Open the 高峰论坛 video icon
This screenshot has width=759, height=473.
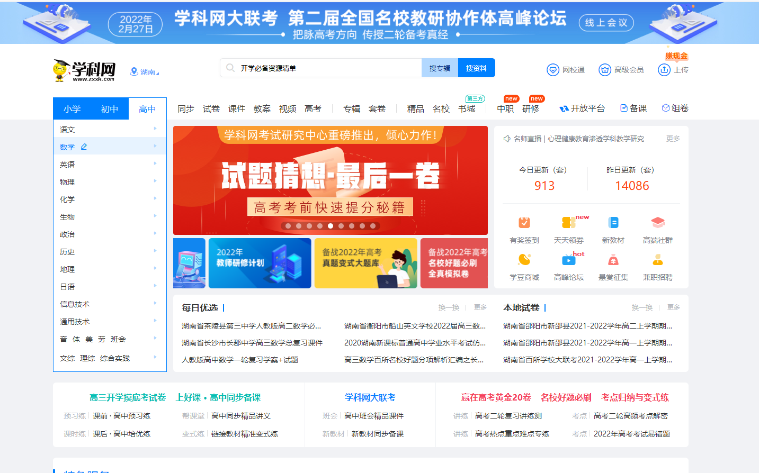pyautogui.click(x=568, y=260)
